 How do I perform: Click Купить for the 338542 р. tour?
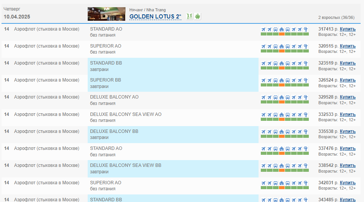tap(347, 165)
